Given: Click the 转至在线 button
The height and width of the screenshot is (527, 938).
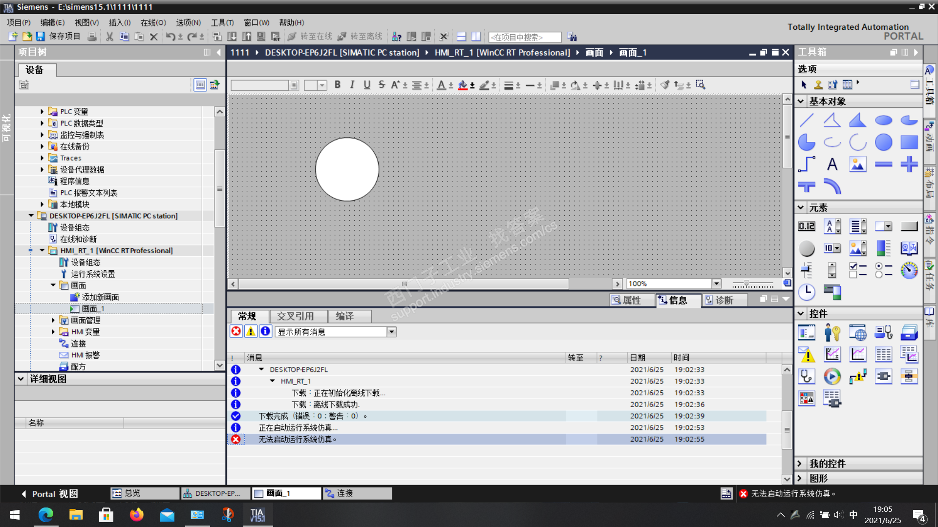Looking at the screenshot, I should 310,37.
